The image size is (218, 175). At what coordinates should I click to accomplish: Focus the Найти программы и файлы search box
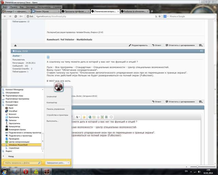pyautogui.click(x=22, y=163)
